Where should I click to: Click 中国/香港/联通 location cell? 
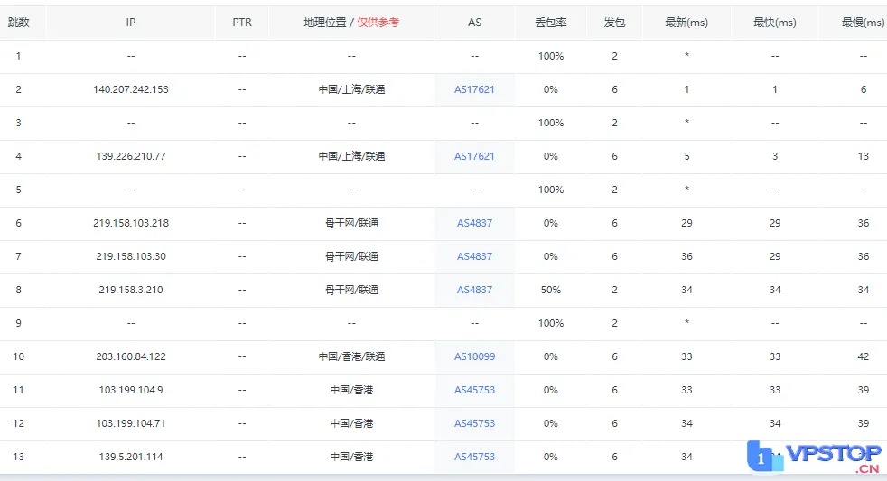click(351, 356)
